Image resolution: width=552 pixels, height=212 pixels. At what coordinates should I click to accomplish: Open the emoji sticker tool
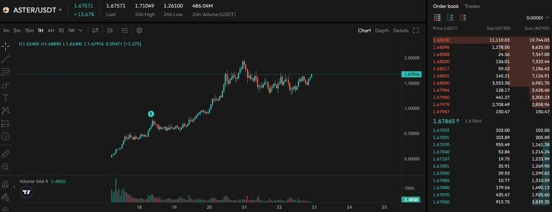point(5,136)
